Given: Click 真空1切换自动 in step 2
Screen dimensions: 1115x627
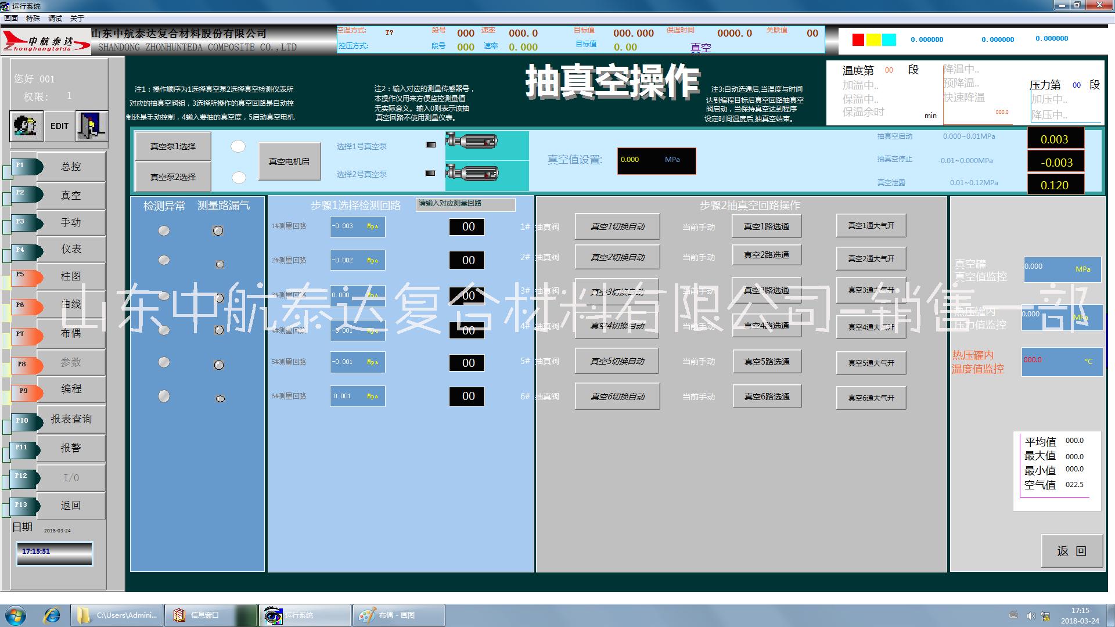Looking at the screenshot, I should (616, 226).
